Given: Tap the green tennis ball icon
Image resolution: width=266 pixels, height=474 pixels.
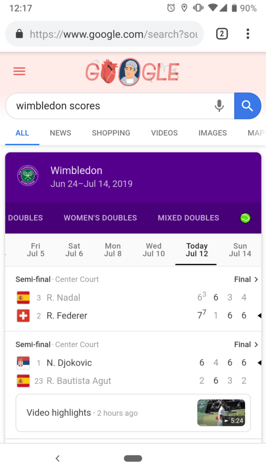Looking at the screenshot, I should [x=245, y=218].
